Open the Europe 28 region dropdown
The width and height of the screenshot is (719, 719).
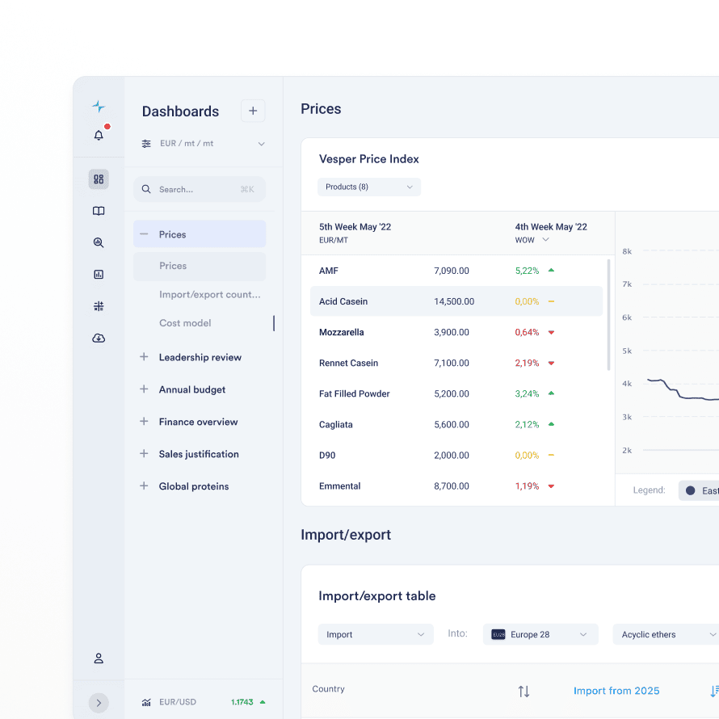point(540,635)
